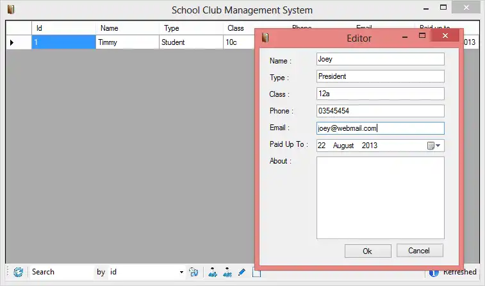Click the add member icon in toolbar

click(x=213, y=272)
